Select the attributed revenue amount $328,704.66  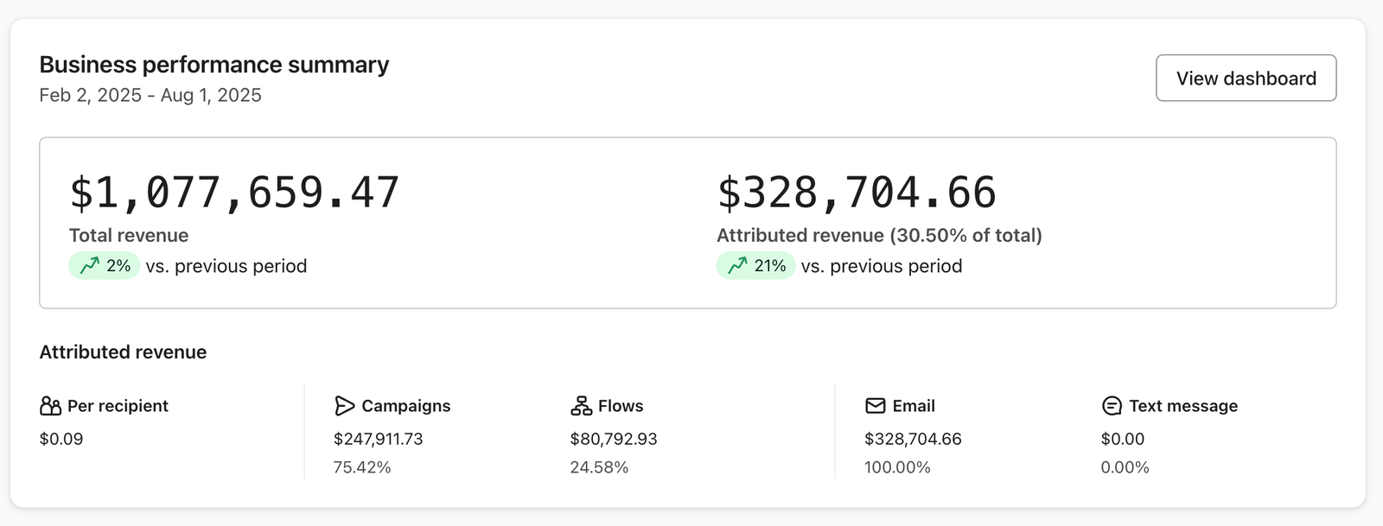coord(857,192)
